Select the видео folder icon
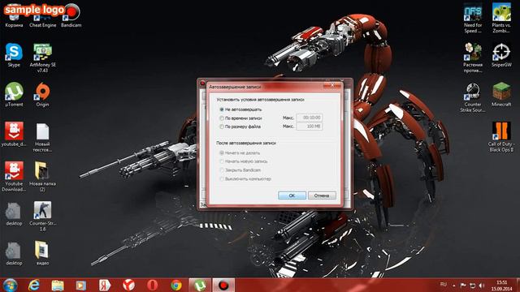The image size is (520, 292). [x=42, y=253]
